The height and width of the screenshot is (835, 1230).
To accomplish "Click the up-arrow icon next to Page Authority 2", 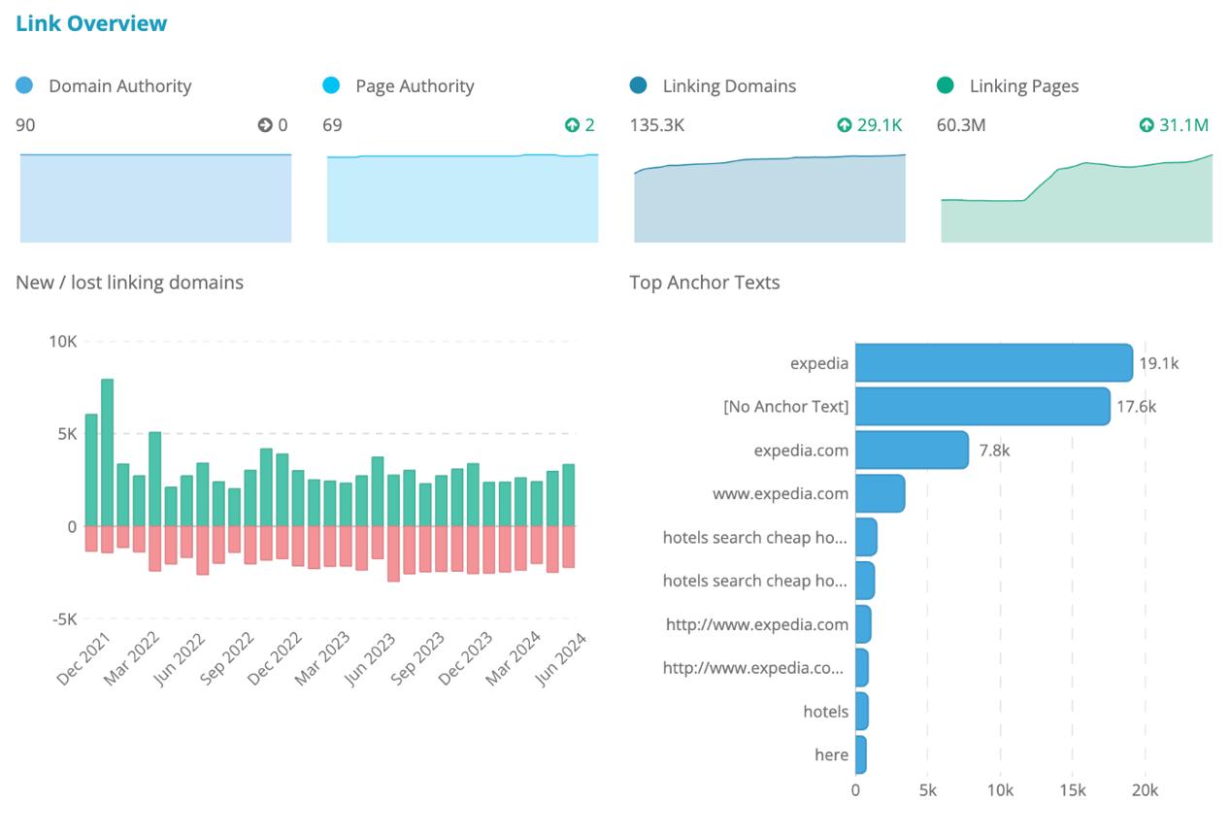I will [x=572, y=125].
